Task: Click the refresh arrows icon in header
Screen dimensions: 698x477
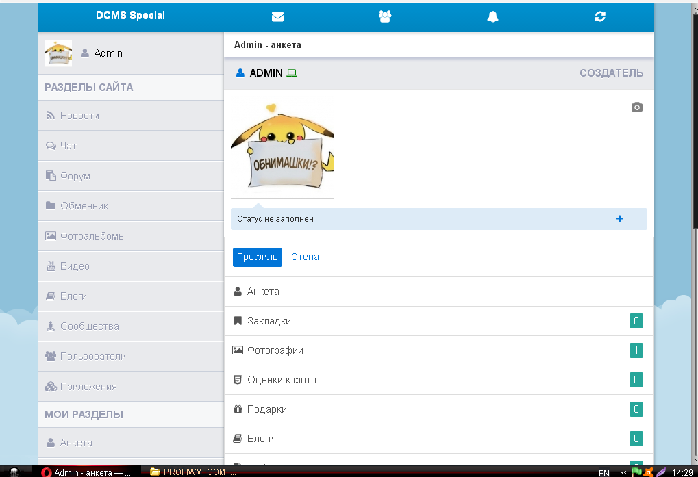Action: [600, 17]
